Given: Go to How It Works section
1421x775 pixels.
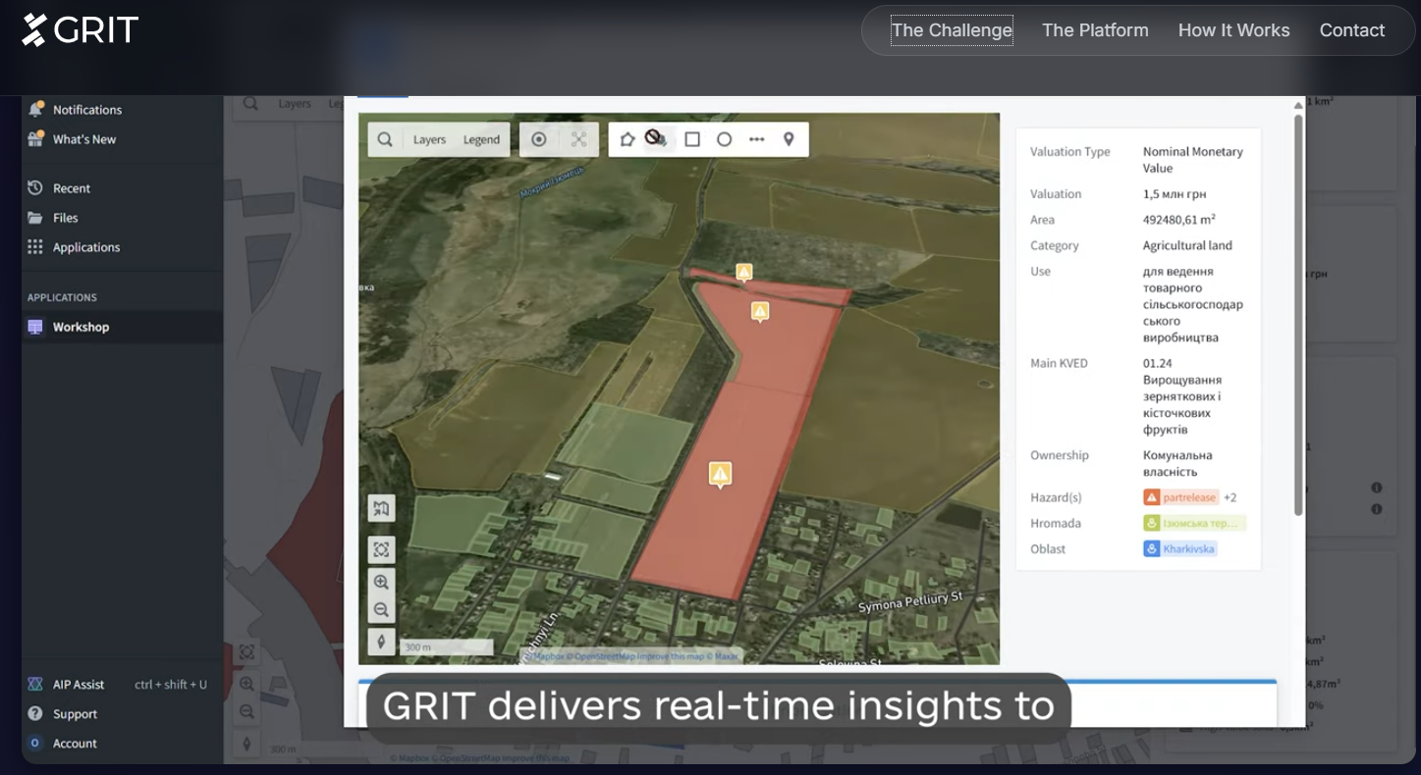Looking at the screenshot, I should (1233, 30).
